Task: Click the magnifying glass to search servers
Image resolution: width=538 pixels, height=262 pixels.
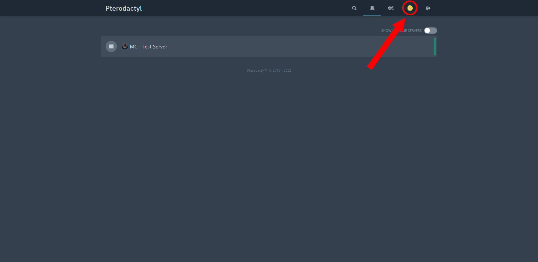Action: click(354, 8)
